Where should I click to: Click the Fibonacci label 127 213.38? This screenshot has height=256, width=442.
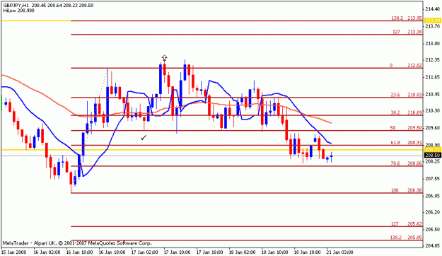[x=407, y=32]
